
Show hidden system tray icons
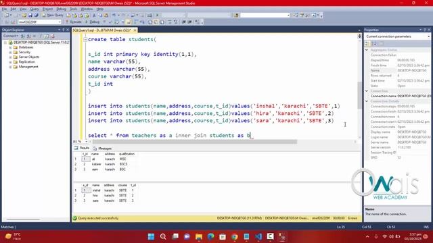(x=367, y=237)
